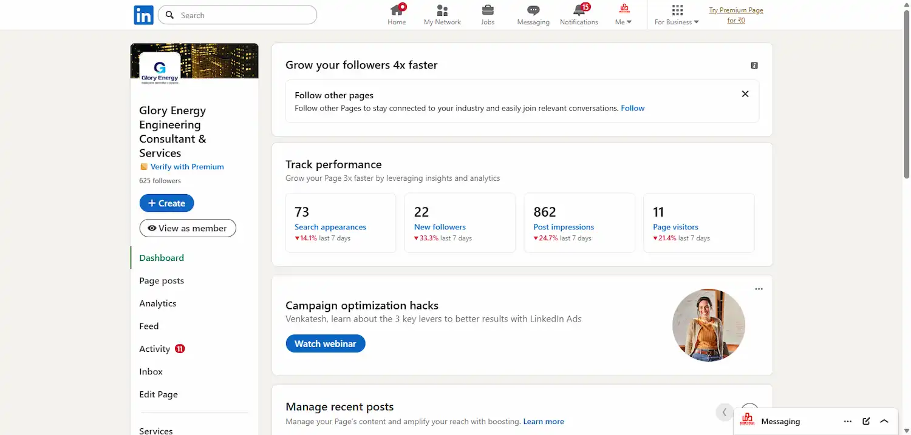The height and width of the screenshot is (435, 911).
Task: Click Try Premium Page for ₹0 link
Action: click(x=736, y=15)
